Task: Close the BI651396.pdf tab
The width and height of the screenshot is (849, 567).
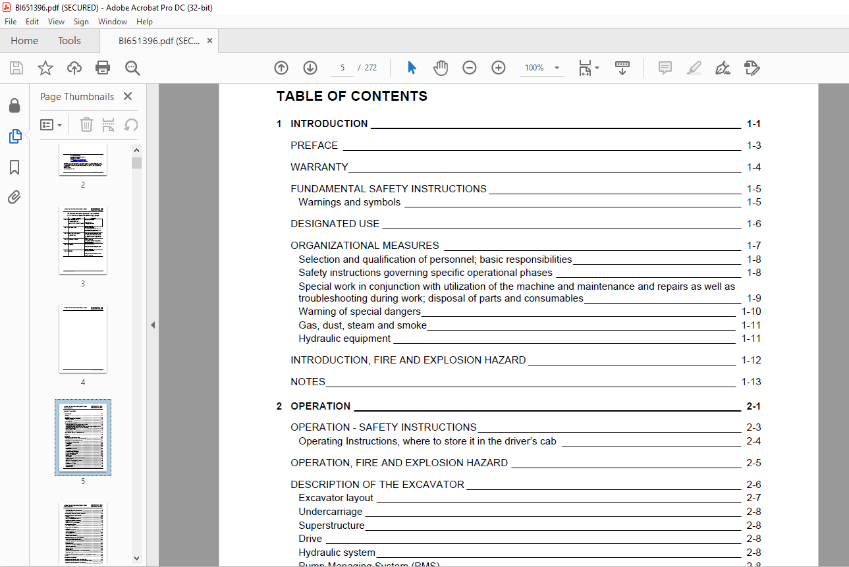Action: [209, 41]
